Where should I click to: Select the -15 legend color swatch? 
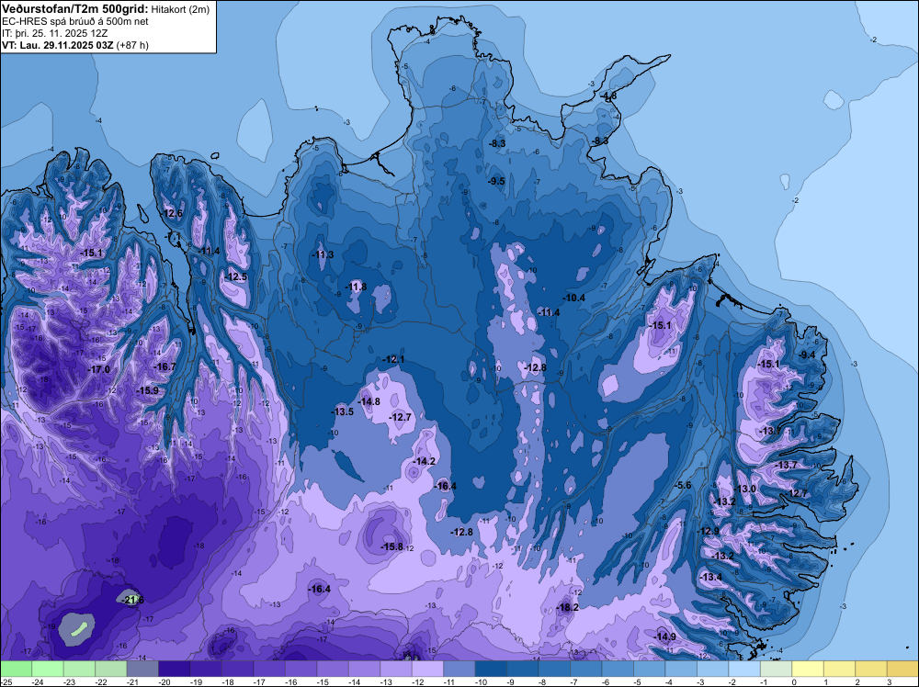pos(333,669)
